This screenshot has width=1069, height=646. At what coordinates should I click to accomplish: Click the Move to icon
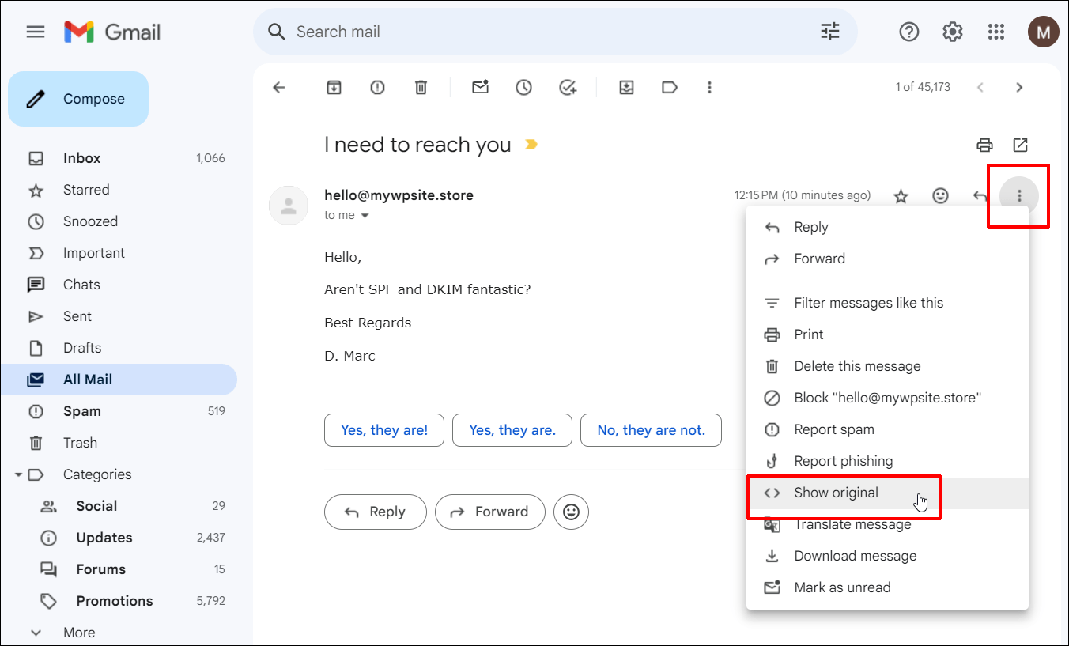click(x=626, y=87)
